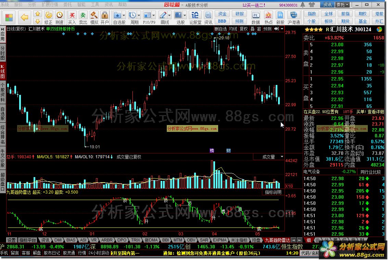The image size is (388, 260).
Task: Click 查看详细 link in order panel
Action: 376,112
